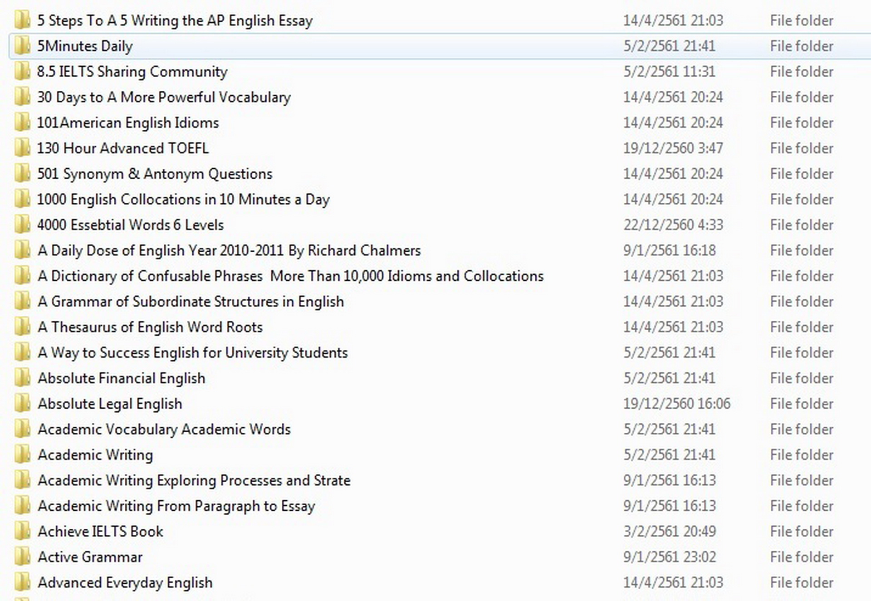
Task: Select 8.5 IELTS Sharing Community folder name
Action: 132,72
